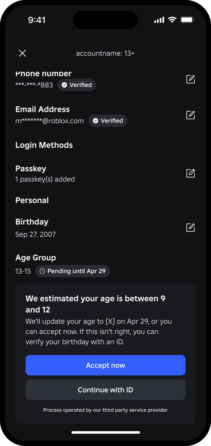The image size is (211, 446).
Task: Edit the phone number
Action: click(x=191, y=79)
